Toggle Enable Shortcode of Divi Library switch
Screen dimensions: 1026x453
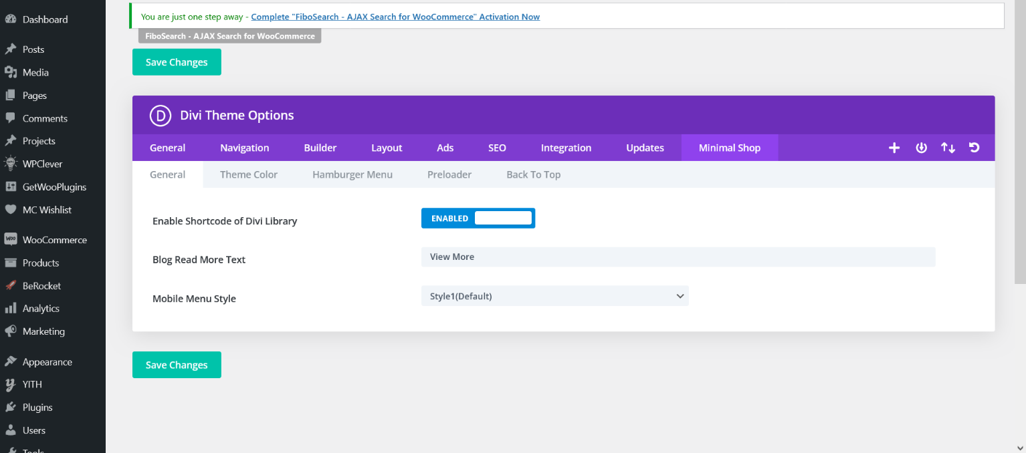pyautogui.click(x=478, y=218)
